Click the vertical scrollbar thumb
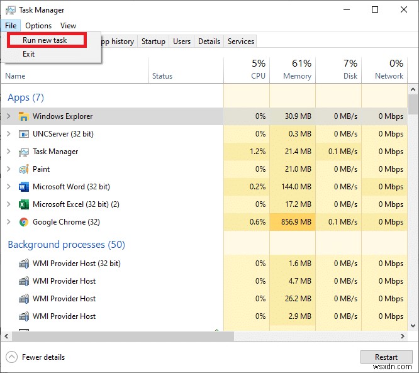This screenshot has width=419, height=373. tap(413, 104)
